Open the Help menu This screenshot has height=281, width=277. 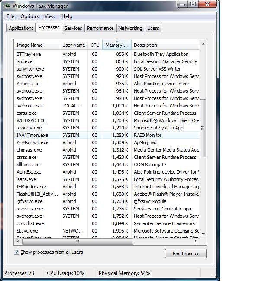[67, 16]
